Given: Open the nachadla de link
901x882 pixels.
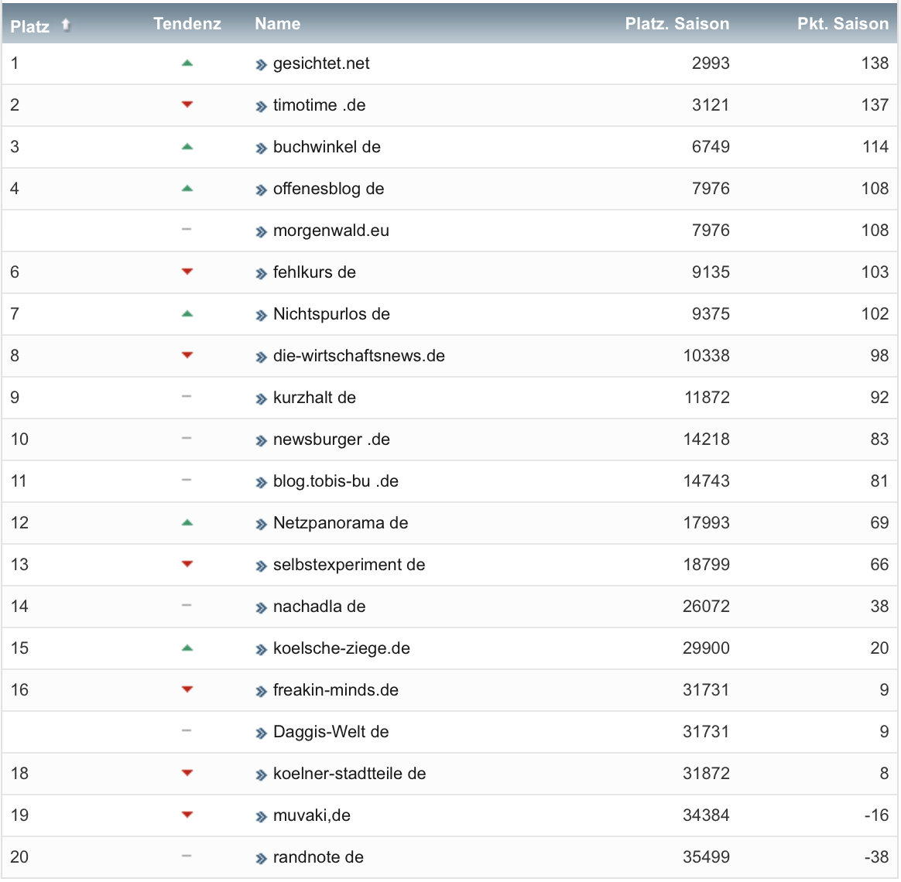Looking at the screenshot, I should click(319, 607).
